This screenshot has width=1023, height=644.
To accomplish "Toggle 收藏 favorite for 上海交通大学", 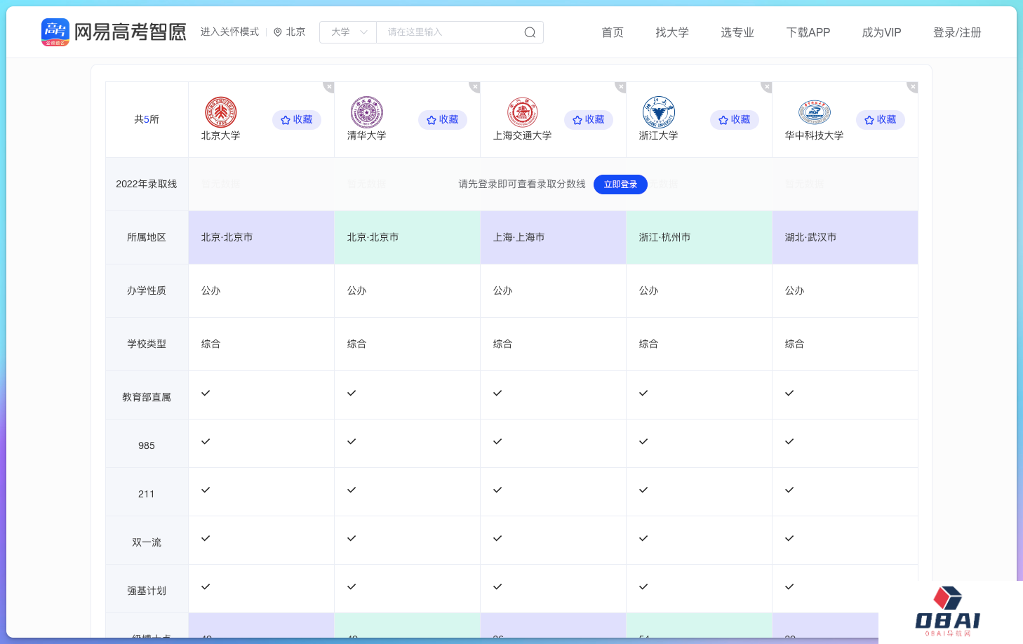I will coord(589,120).
